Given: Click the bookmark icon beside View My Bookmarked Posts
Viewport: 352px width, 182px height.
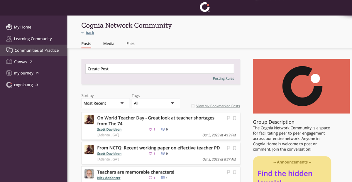Looking at the screenshot, I should 193,106.
